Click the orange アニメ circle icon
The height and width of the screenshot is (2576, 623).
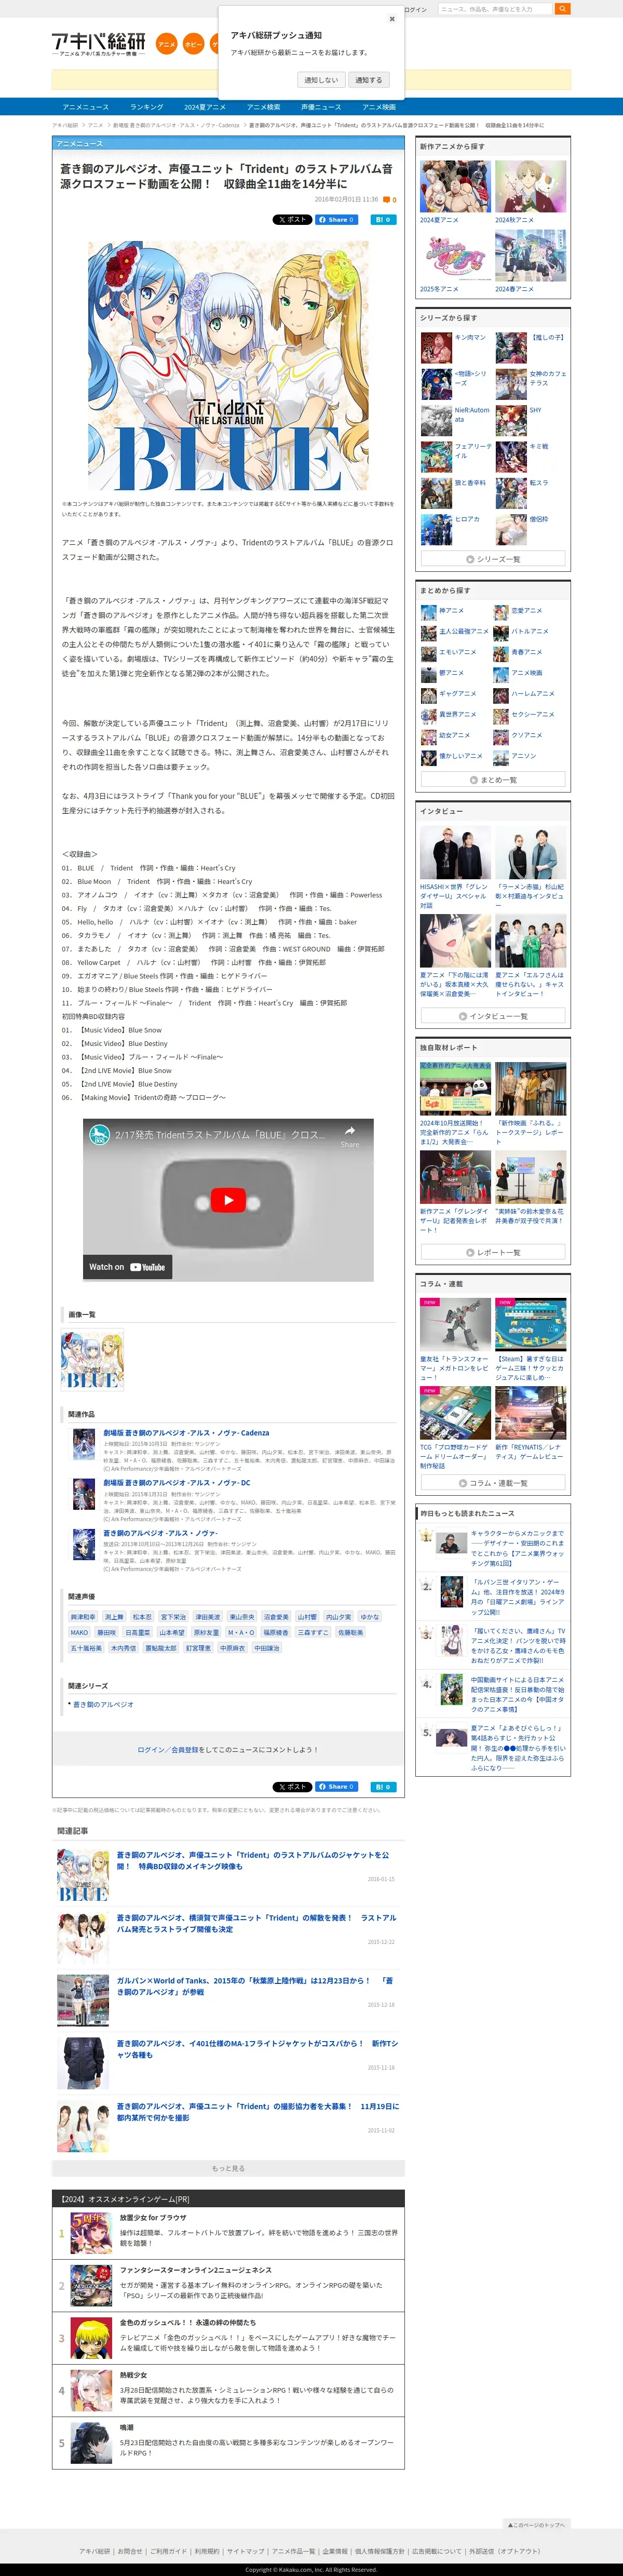(167, 44)
